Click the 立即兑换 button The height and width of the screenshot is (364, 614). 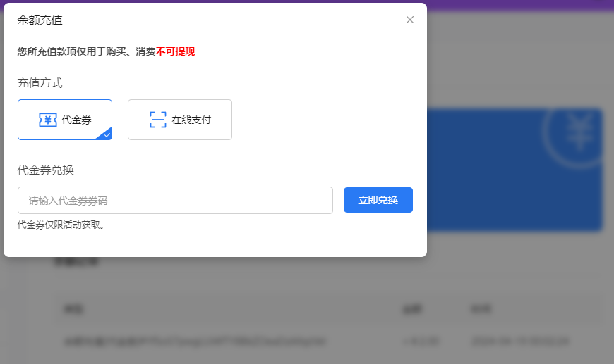(378, 200)
